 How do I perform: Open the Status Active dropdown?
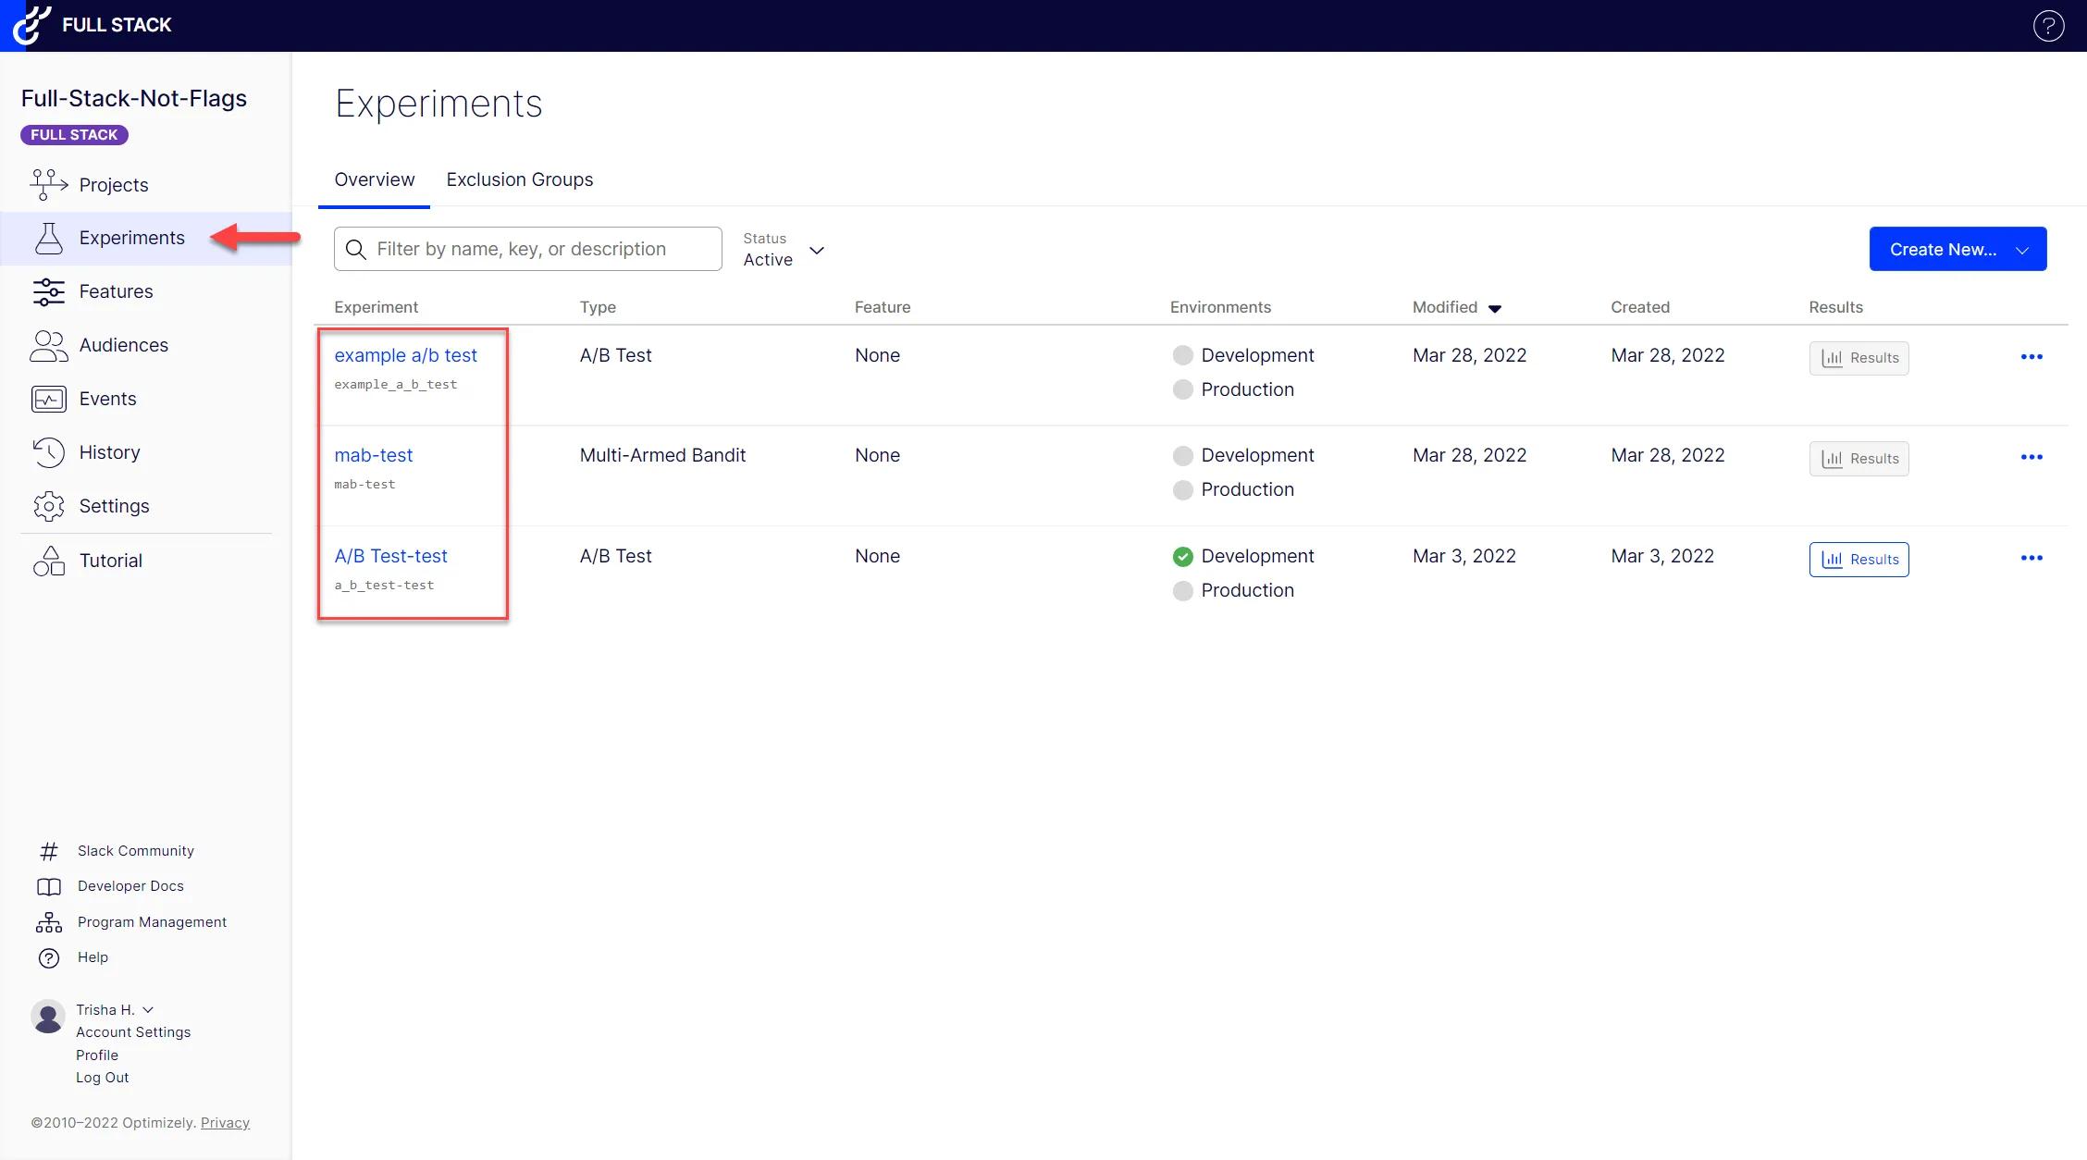(784, 250)
